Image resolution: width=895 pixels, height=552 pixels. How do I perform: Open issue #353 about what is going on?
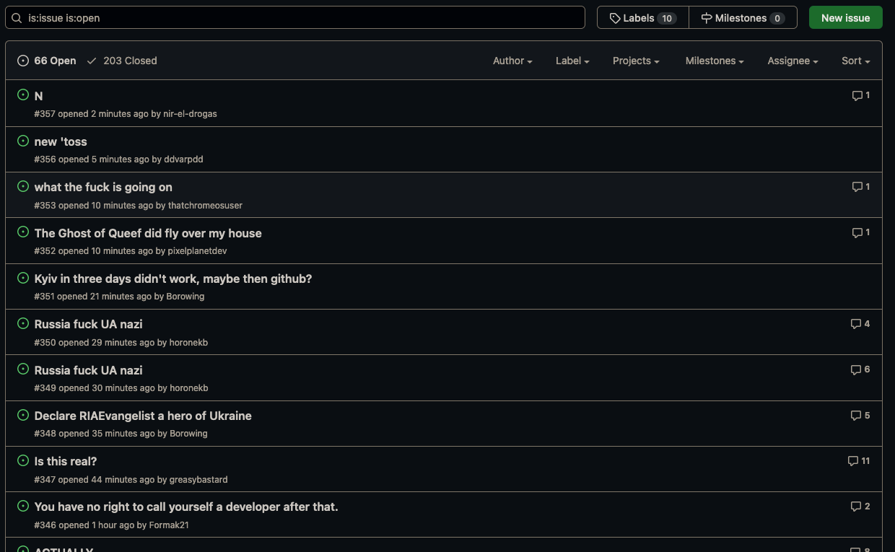[103, 187]
